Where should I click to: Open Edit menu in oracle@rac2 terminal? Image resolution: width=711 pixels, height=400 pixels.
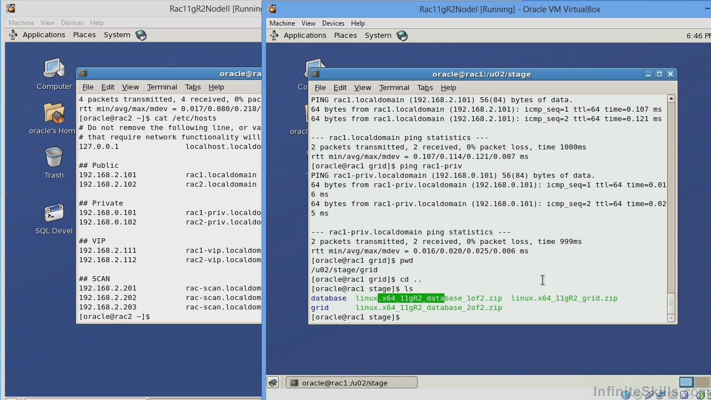click(x=108, y=87)
